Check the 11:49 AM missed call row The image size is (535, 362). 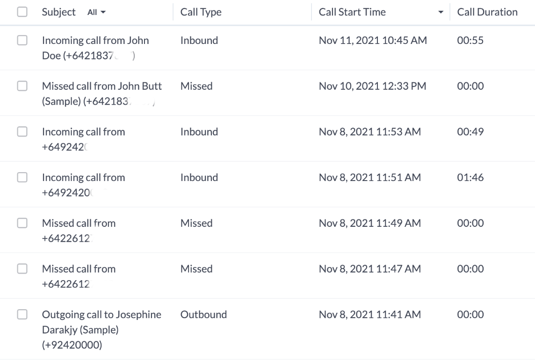point(22,223)
